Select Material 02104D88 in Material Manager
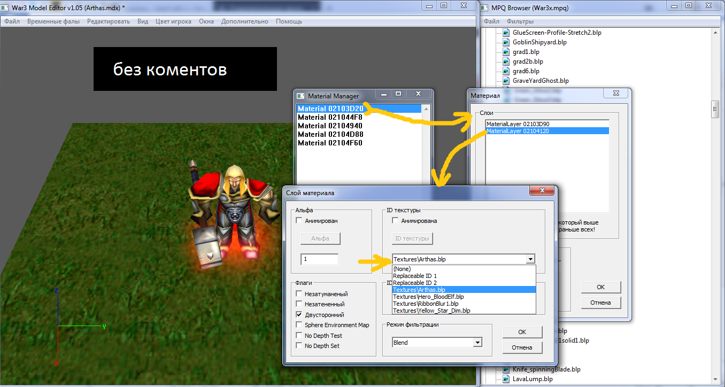 pyautogui.click(x=359, y=134)
